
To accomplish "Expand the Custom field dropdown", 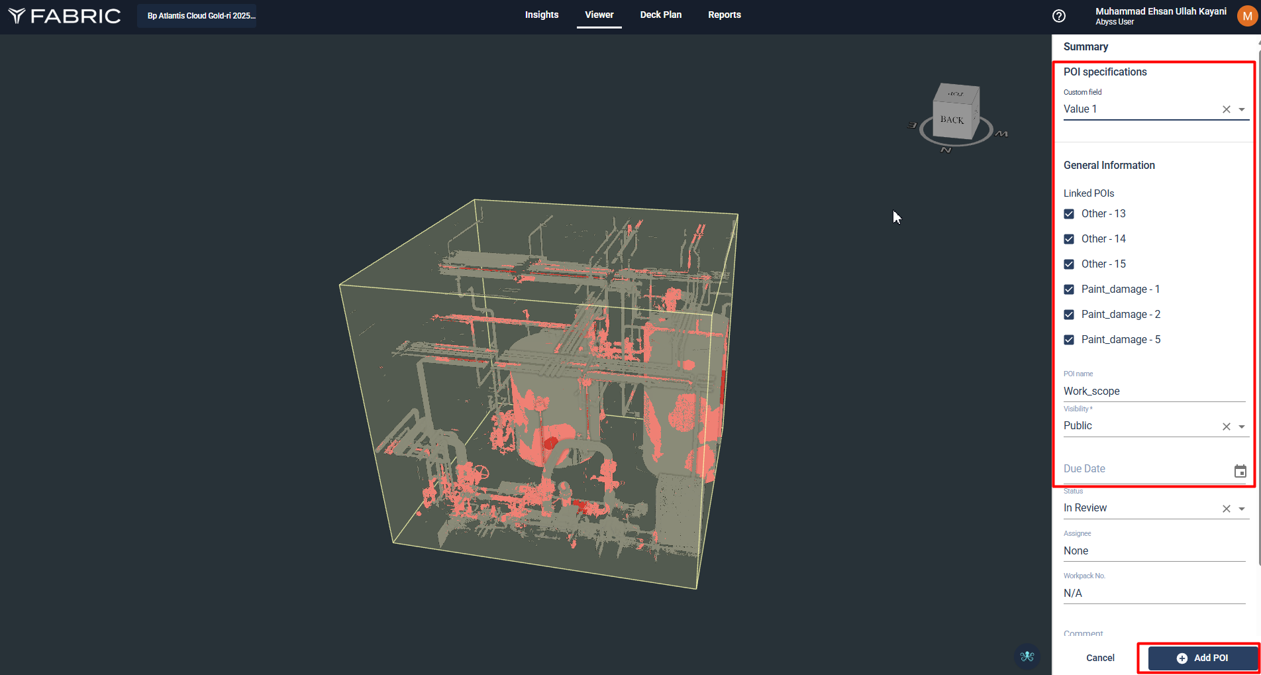I will point(1242,109).
